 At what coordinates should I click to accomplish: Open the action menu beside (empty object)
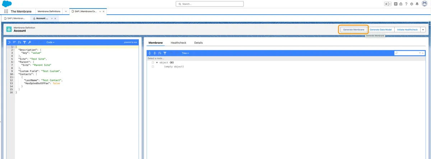[x=153, y=67]
